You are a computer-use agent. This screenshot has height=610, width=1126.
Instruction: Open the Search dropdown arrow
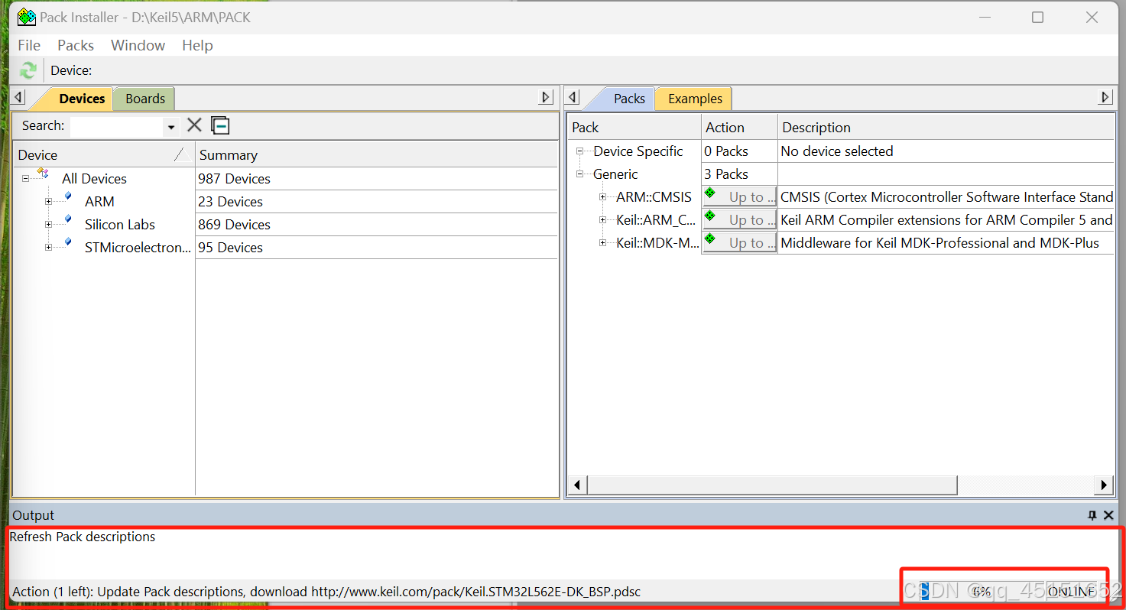pos(171,127)
